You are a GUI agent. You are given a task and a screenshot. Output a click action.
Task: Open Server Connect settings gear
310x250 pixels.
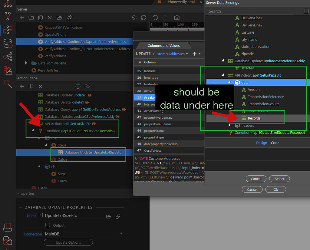pyautogui.click(x=134, y=18)
